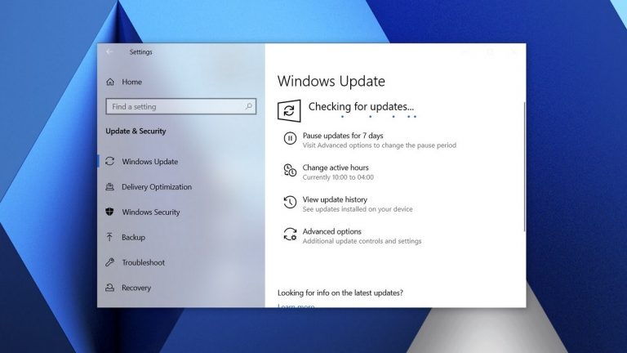Click 'Looking for info on the latest updates?'

[340, 293]
